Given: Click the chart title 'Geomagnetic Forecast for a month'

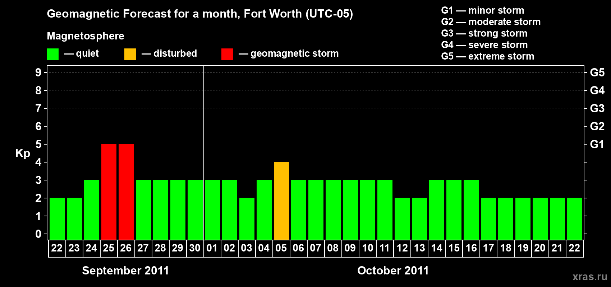Looking at the screenshot, I should [144, 14].
